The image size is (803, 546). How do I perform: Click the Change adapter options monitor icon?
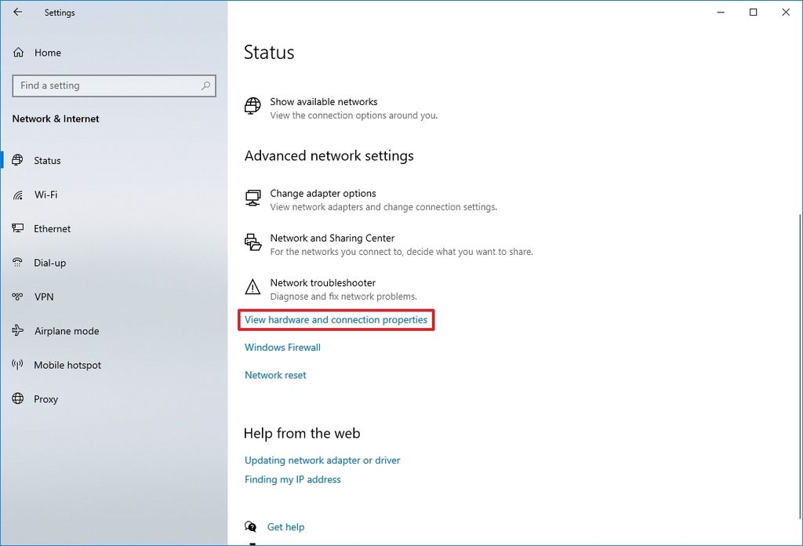click(x=253, y=198)
